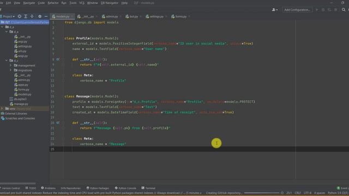Viewport: 349px width, 196px height.
Task: Open the Window menu
Action: (92, 3)
